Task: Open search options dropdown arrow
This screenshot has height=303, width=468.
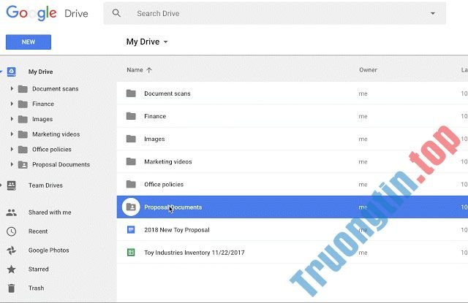Action: coord(432,13)
